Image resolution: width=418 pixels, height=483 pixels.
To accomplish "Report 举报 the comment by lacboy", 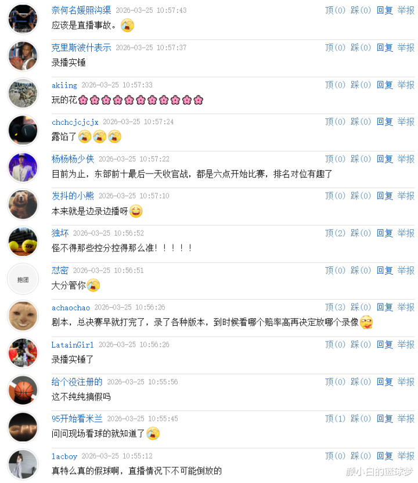I will pos(406,456).
